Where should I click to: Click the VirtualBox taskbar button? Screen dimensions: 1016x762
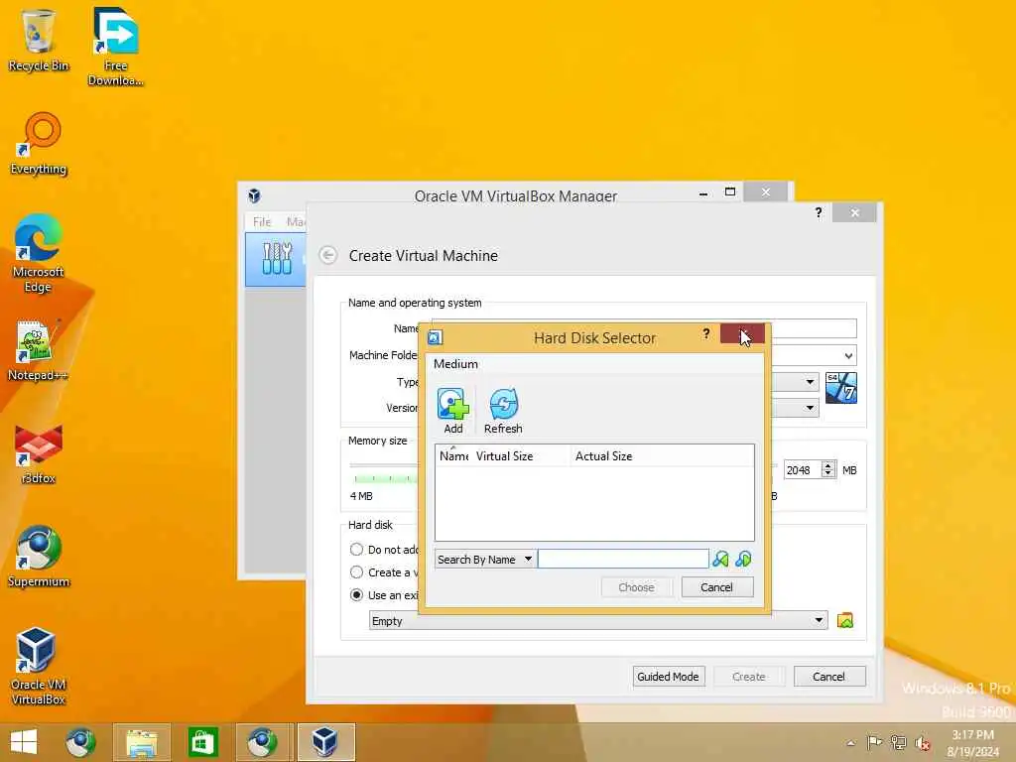pos(325,742)
